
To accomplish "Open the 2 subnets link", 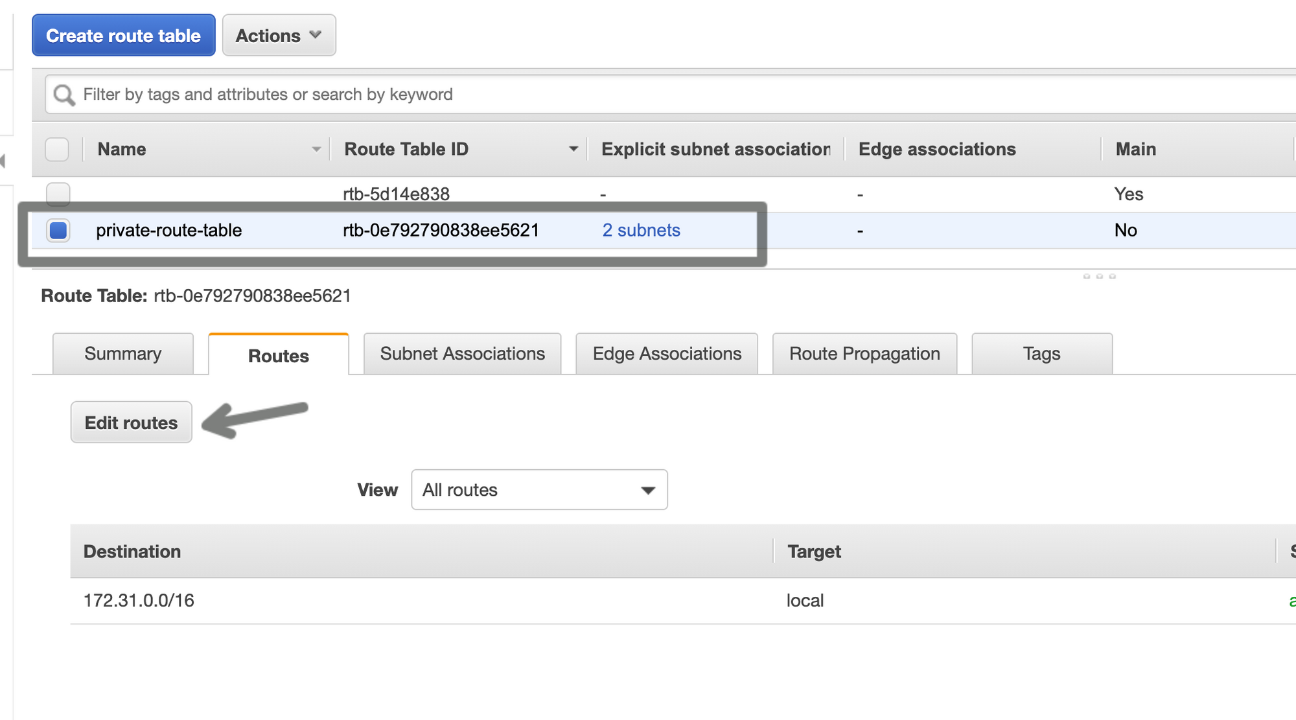I will [641, 230].
